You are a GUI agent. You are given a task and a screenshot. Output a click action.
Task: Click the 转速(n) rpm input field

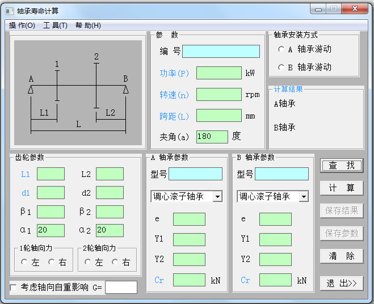(x=218, y=95)
